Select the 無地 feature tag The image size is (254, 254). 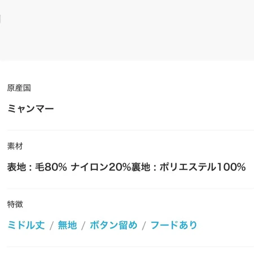pos(67,225)
